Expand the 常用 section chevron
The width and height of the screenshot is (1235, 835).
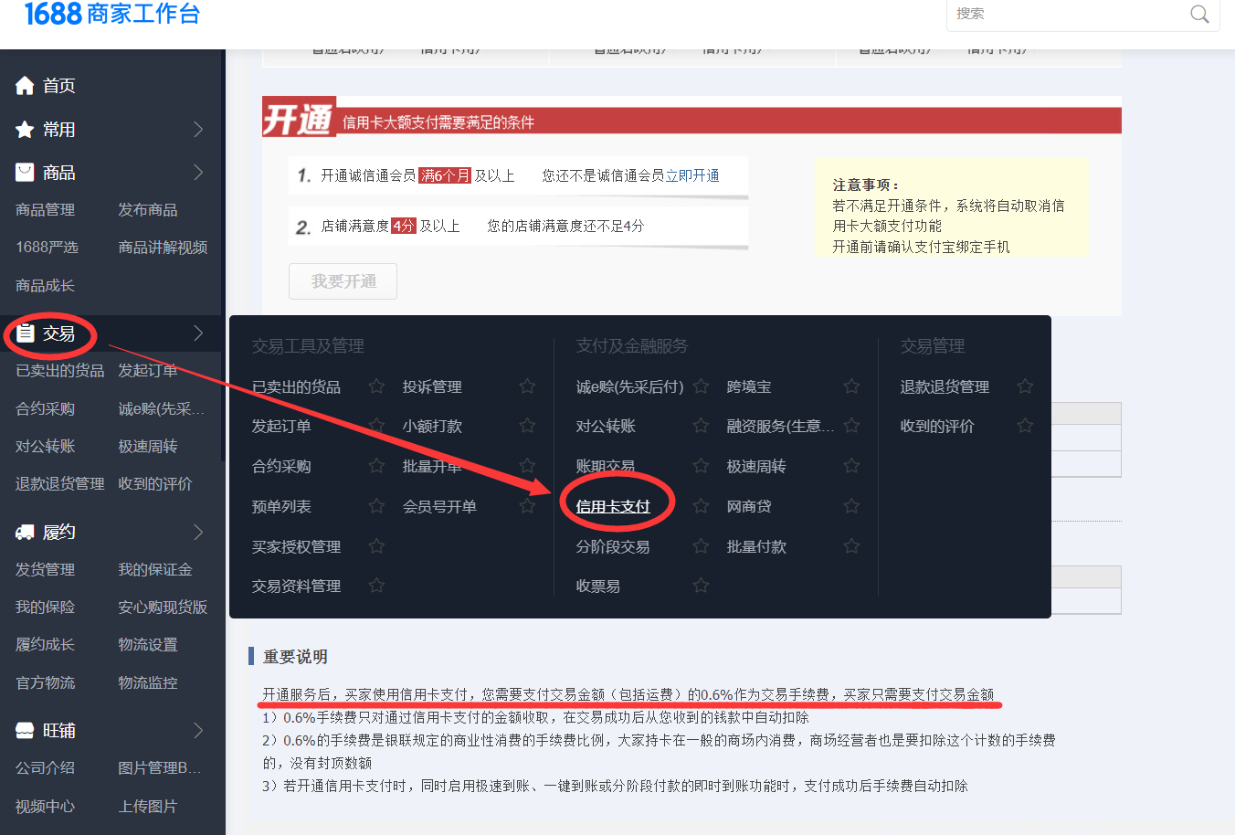tap(198, 130)
